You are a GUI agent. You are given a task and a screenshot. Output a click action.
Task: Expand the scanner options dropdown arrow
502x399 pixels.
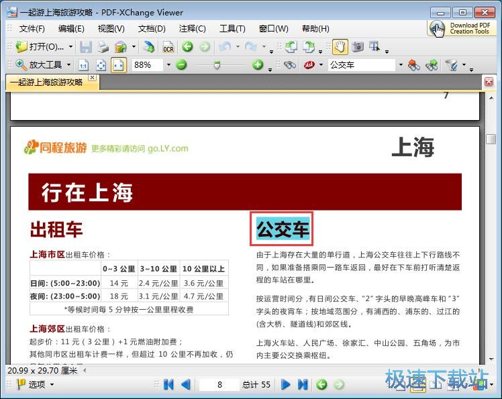(x=134, y=47)
